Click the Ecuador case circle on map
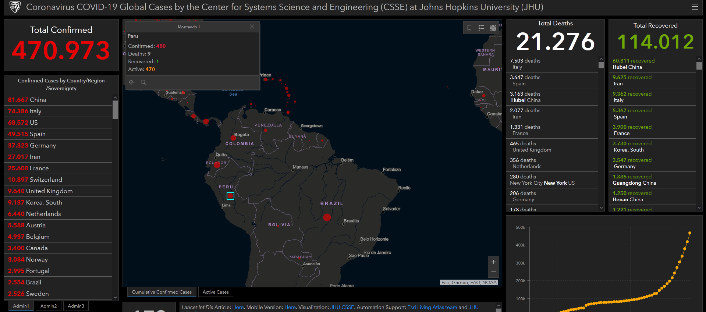 tap(217, 165)
